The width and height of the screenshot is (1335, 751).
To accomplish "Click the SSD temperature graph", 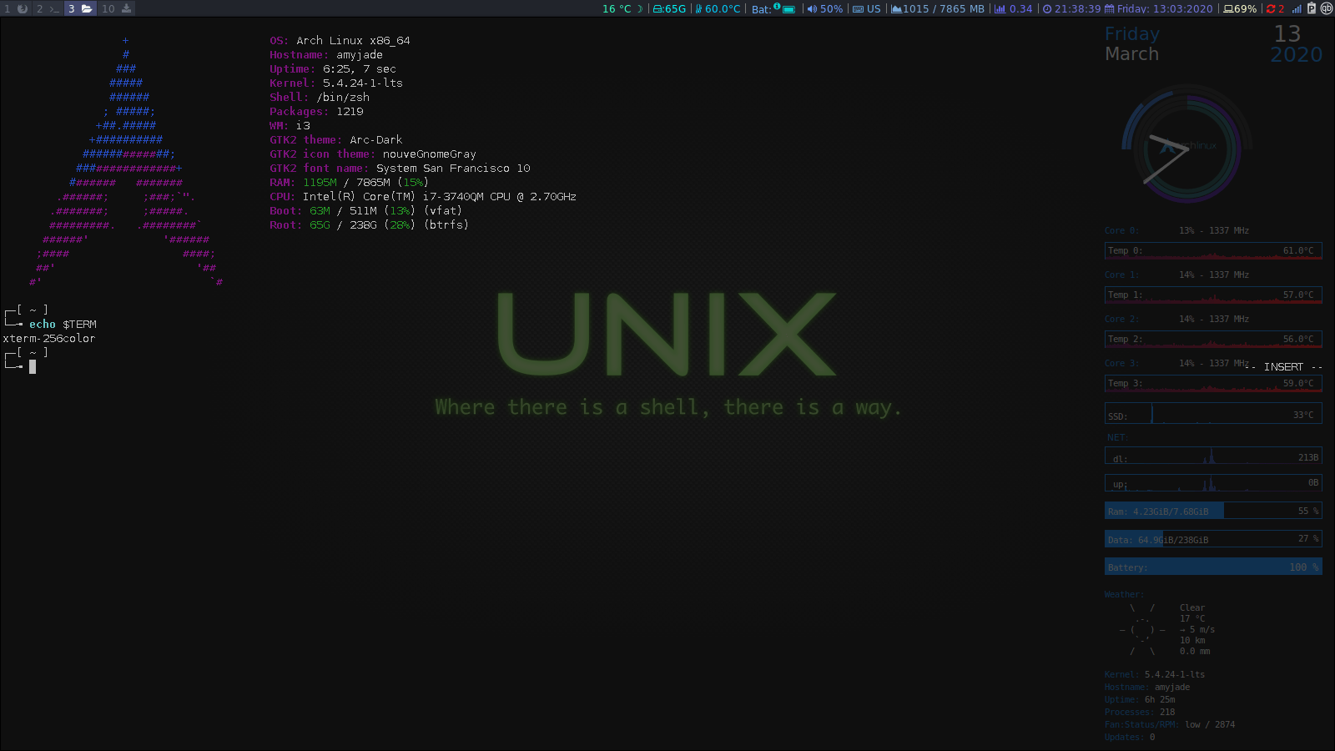I will 1213,413.
